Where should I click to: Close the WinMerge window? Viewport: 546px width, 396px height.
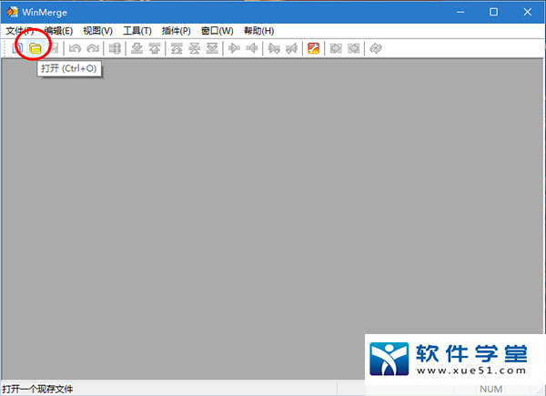(x=527, y=12)
